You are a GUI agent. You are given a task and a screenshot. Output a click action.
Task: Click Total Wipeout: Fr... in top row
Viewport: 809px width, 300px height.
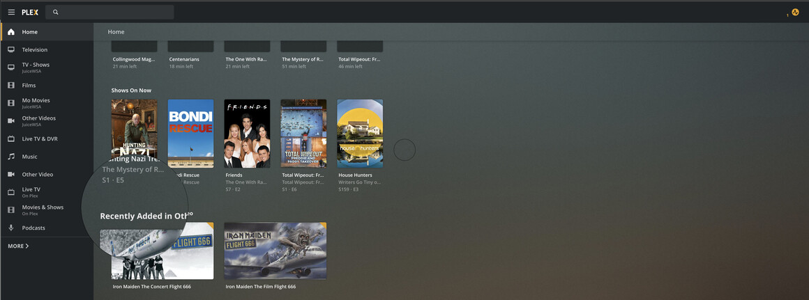[360, 59]
